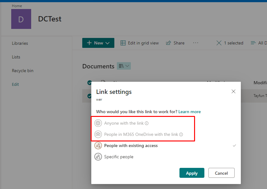
Task: Click the Specific people icon
Action: 98,157
